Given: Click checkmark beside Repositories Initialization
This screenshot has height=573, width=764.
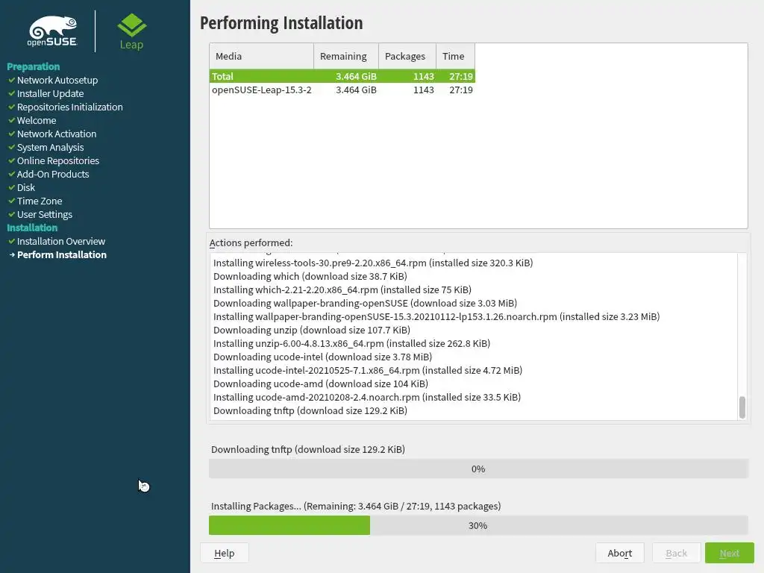Looking at the screenshot, I should [x=12, y=107].
